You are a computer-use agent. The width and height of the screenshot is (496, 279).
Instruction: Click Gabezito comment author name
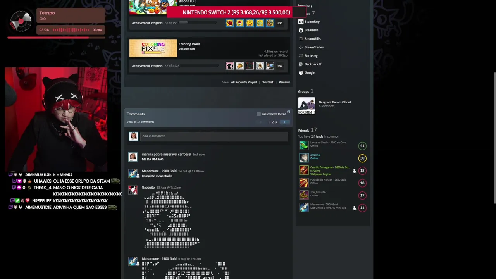tap(148, 188)
